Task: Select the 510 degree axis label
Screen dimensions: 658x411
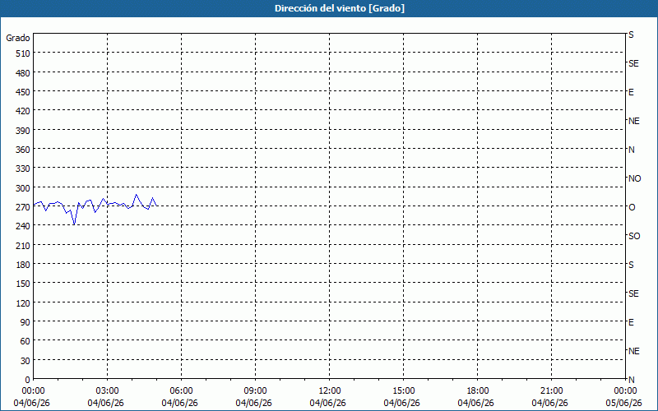Action: coord(23,53)
